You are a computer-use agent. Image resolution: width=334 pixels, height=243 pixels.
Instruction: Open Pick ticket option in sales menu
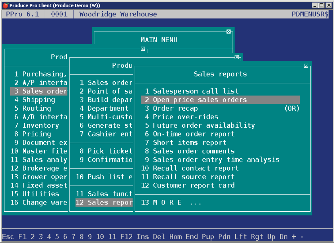pos(109,151)
